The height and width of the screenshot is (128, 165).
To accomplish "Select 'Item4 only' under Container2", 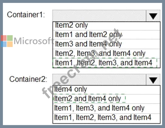I will (x=106, y=90).
